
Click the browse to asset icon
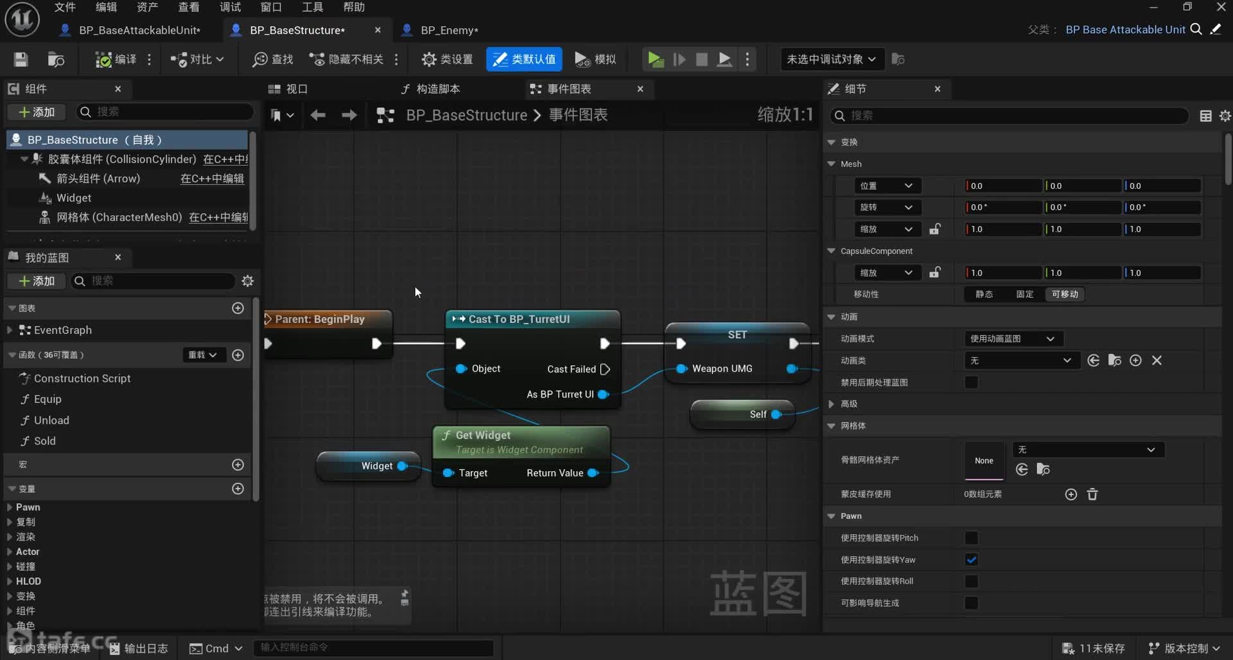[56, 59]
